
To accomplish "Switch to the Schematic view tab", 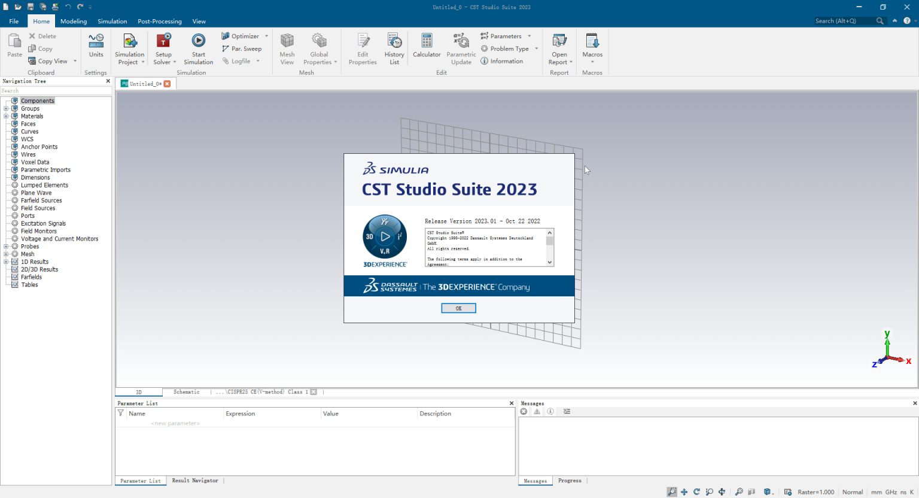I will click(x=187, y=392).
